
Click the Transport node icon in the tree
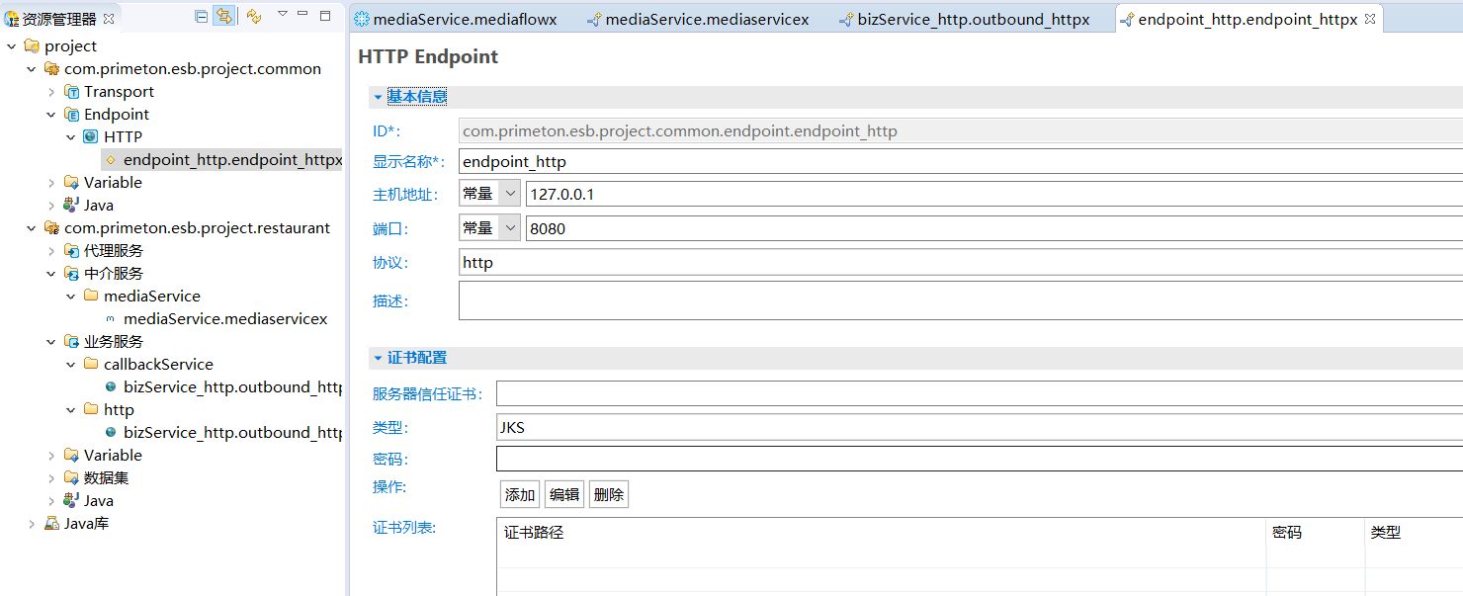point(72,92)
